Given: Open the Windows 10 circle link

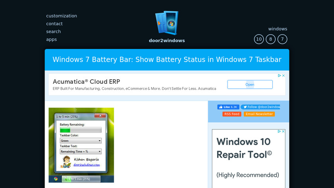Looking at the screenshot, I should (x=259, y=39).
